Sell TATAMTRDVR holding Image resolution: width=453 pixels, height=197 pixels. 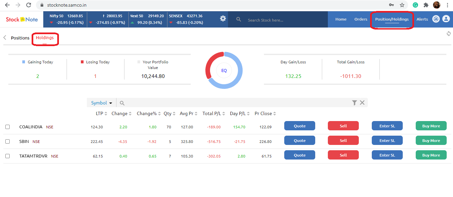(343, 155)
